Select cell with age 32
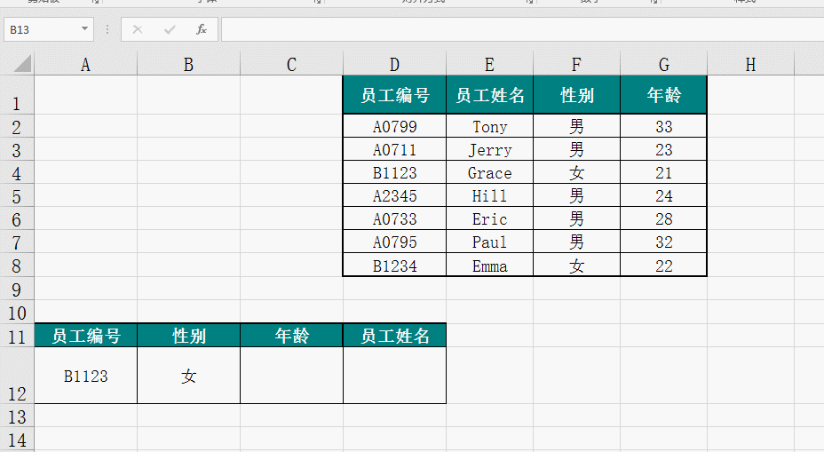Image resolution: width=824 pixels, height=452 pixels. tap(663, 242)
